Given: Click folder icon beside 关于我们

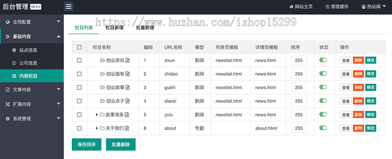Looking at the screenshot, I should point(102,128).
